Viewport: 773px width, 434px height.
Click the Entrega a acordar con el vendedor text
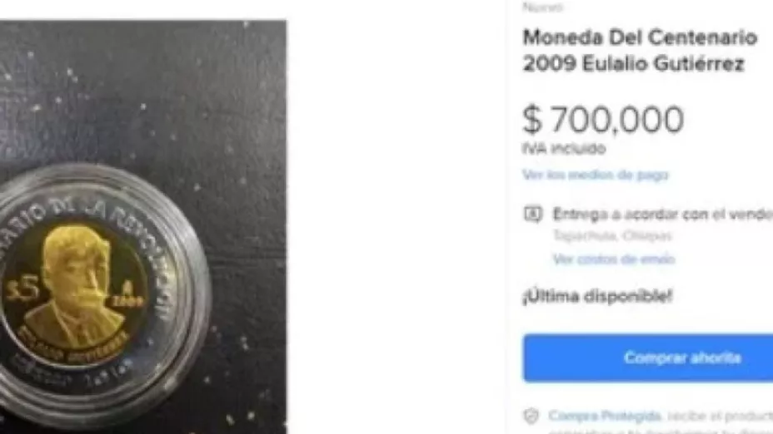tap(662, 214)
